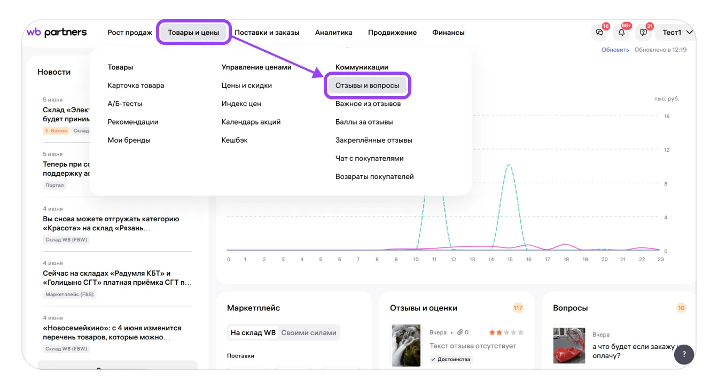Open the notifications bell icon
This screenshot has height=389, width=718.
(621, 33)
